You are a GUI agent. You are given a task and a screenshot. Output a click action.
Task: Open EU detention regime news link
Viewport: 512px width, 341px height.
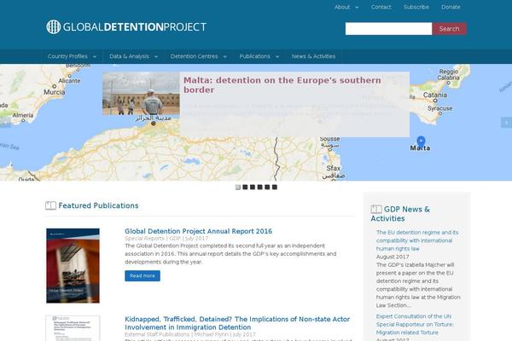tap(417, 240)
